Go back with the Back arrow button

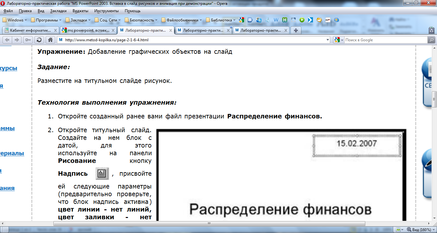(7, 40)
